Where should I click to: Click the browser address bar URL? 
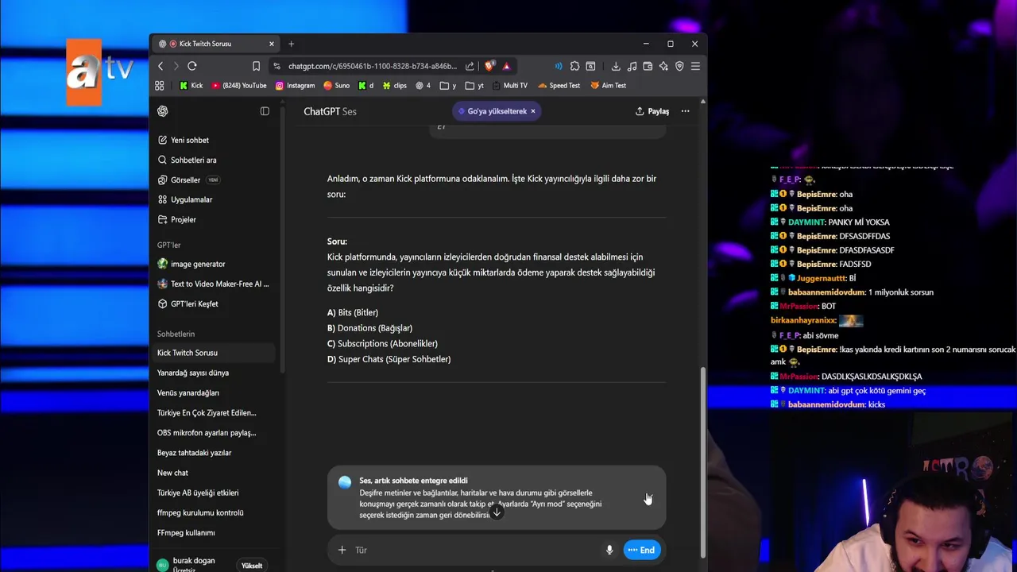point(373,66)
